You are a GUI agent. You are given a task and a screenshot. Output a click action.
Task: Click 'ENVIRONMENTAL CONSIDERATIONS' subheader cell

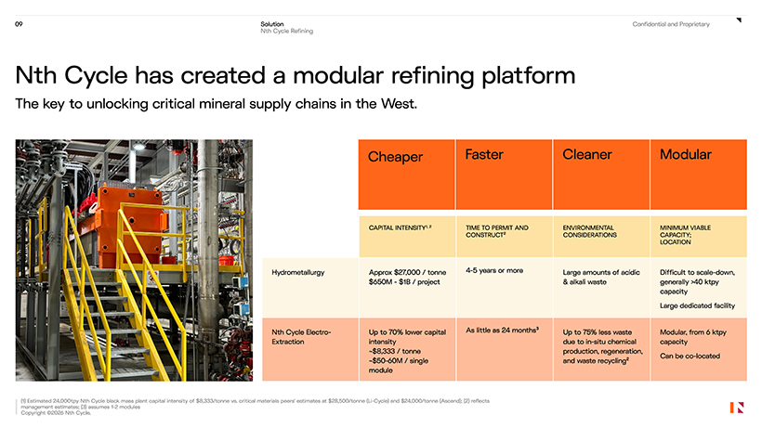coord(601,237)
